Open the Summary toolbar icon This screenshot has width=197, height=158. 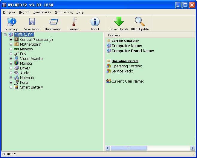click(11, 24)
